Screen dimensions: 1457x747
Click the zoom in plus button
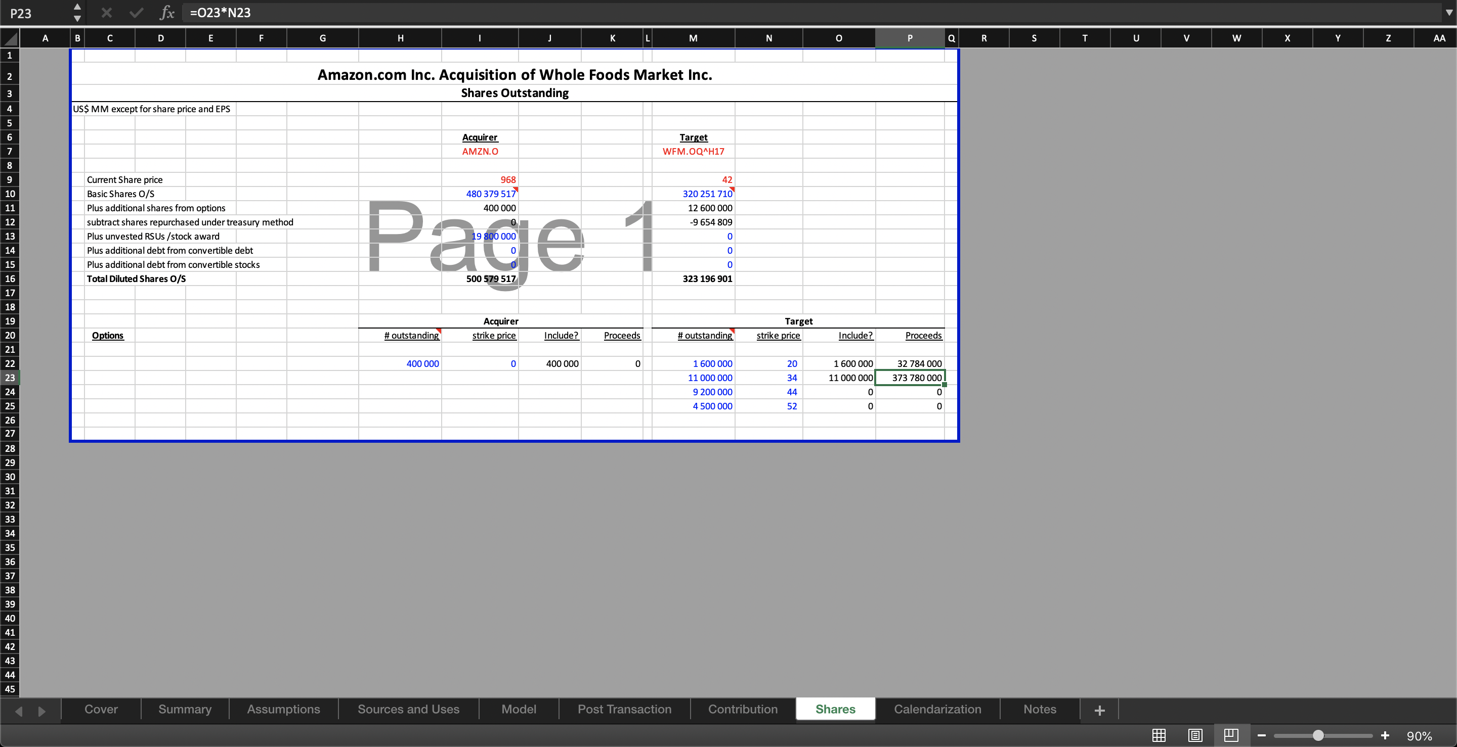1385,735
